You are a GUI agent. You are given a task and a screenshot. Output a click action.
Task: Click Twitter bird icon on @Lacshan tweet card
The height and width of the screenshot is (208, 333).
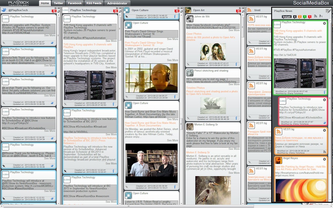pyautogui.click(x=52, y=103)
